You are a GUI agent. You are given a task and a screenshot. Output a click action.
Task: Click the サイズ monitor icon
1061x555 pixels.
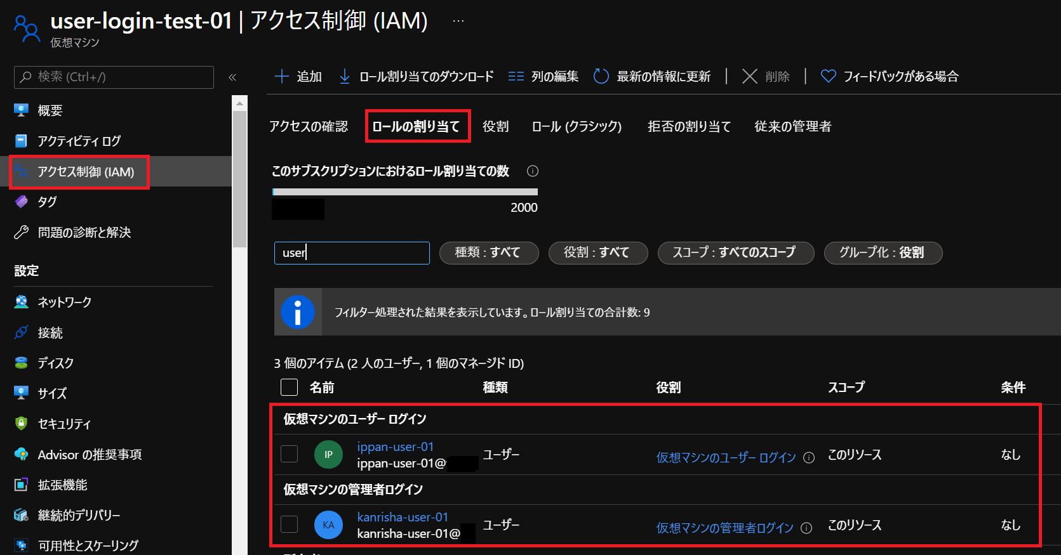(21, 393)
